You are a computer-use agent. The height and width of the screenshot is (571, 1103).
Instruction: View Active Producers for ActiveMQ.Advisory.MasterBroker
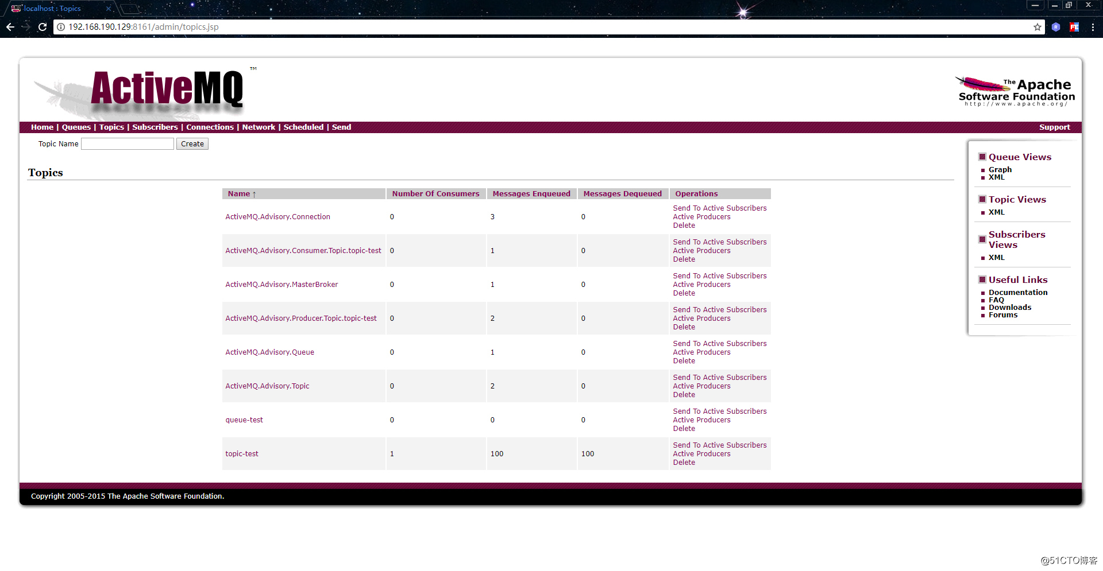click(x=701, y=285)
